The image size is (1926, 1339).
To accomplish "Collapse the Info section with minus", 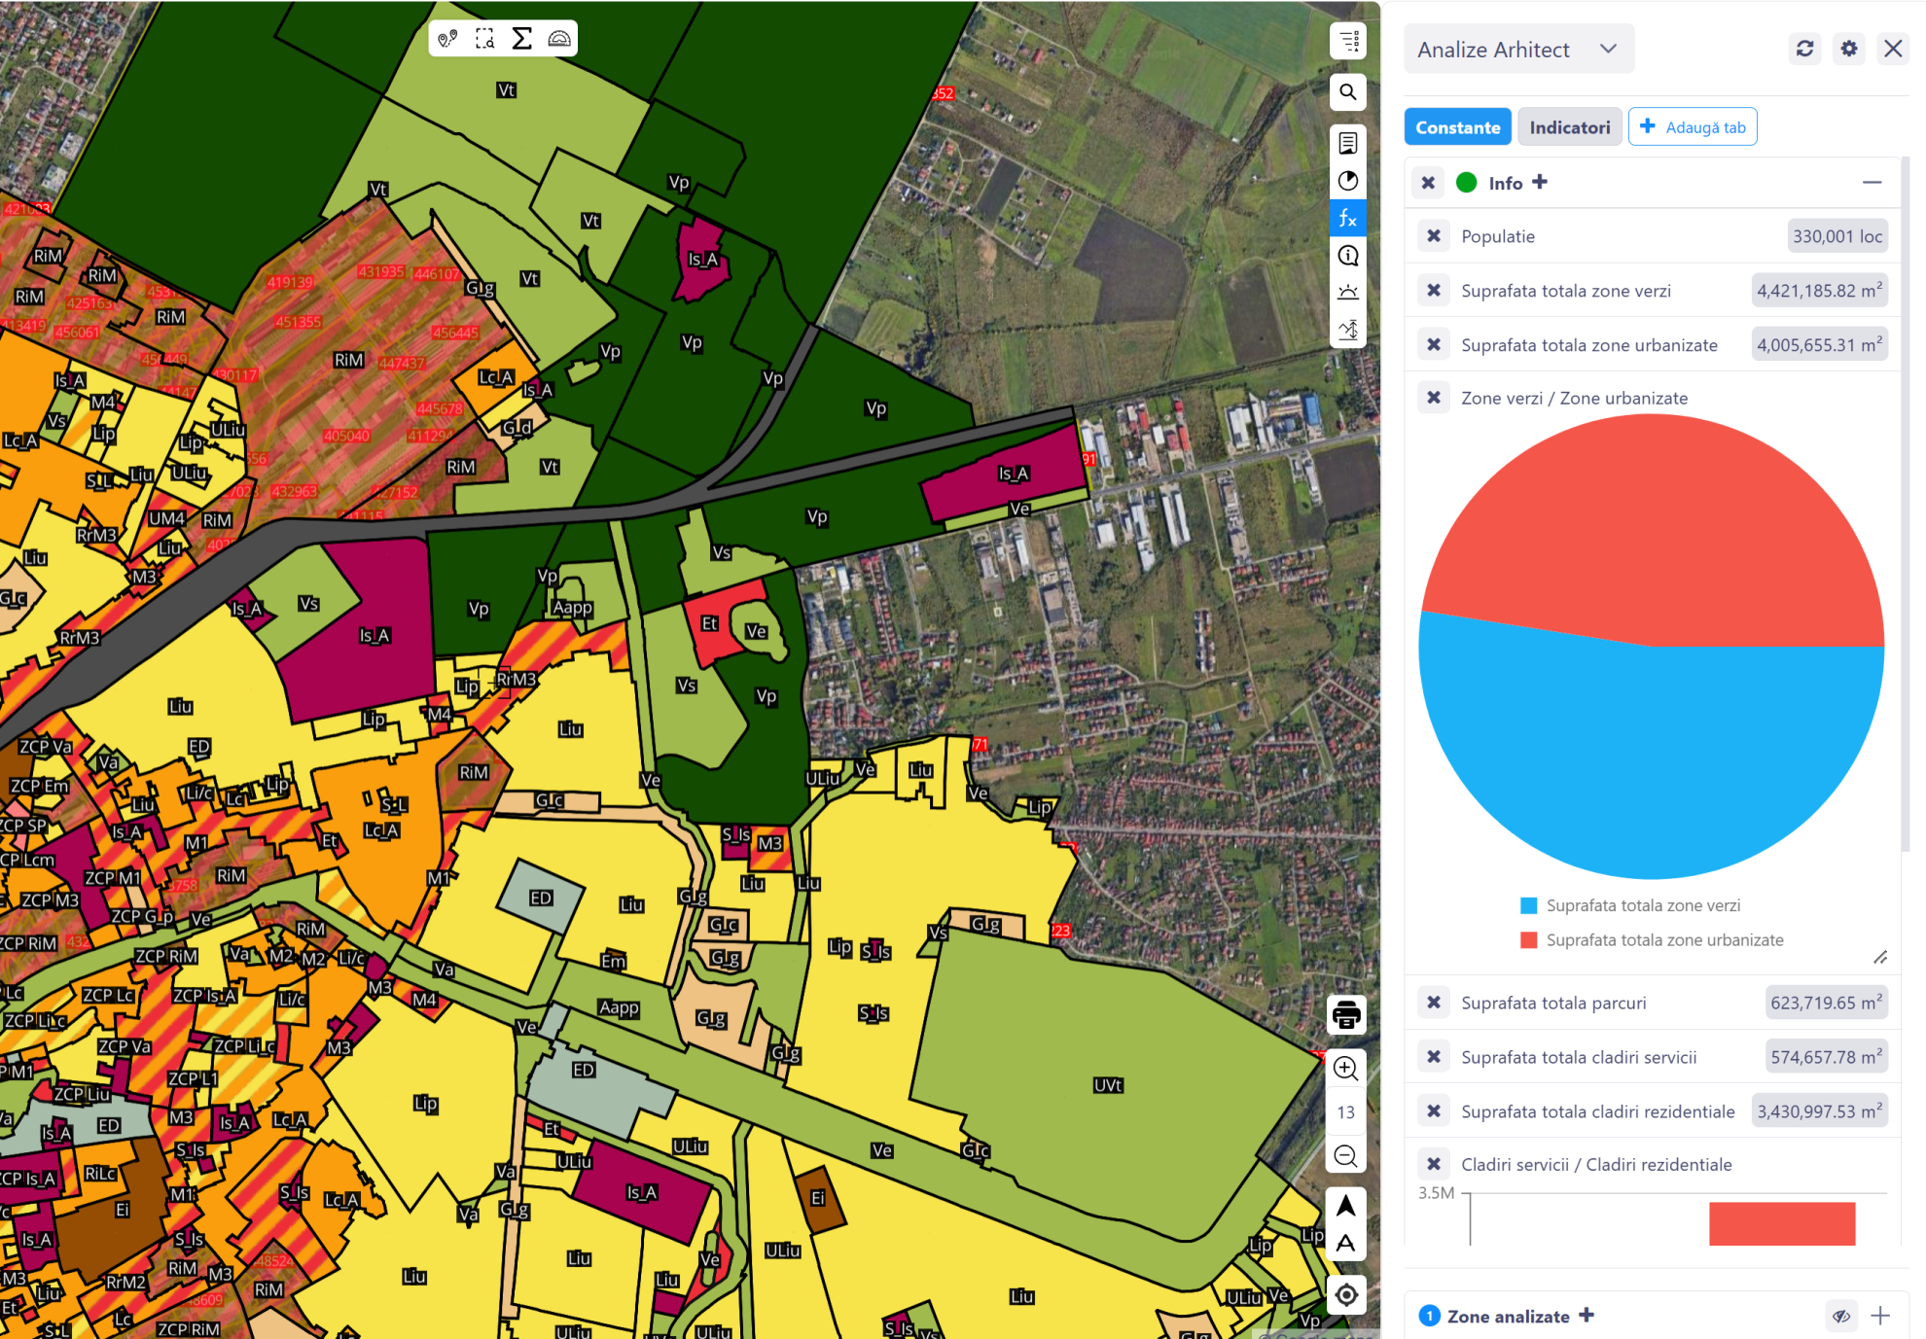I will (1872, 183).
